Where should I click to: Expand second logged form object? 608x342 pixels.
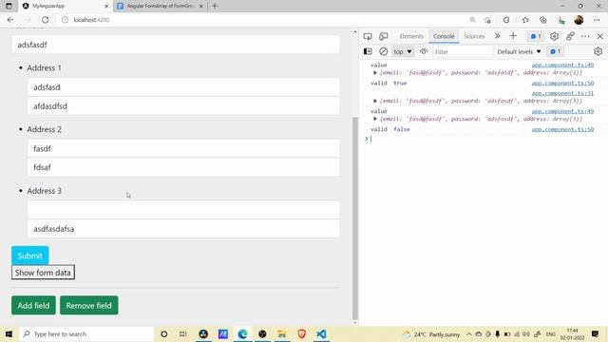[375, 101]
